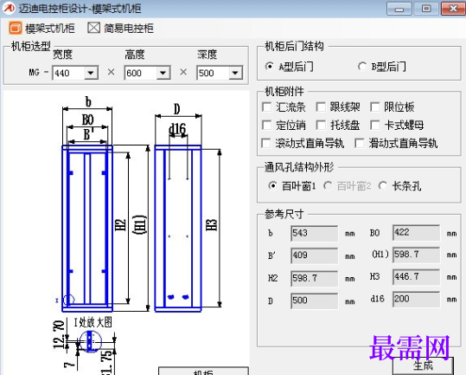Click the (H1) dimension field 598.7
This screenshot has height=375, width=466.
point(416,255)
